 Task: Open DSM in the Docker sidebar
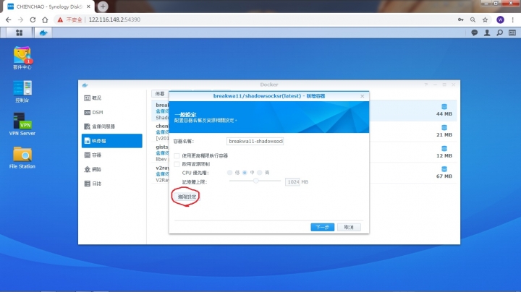click(x=111, y=113)
